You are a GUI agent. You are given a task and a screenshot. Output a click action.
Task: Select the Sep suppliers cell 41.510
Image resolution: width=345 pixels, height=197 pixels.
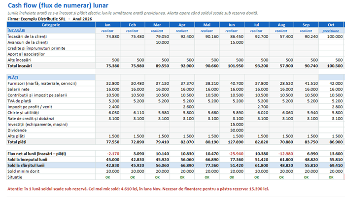point(306,83)
